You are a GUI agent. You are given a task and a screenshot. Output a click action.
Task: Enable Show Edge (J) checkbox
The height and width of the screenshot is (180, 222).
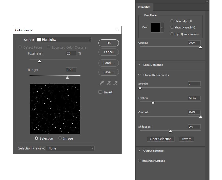tap(172, 21)
